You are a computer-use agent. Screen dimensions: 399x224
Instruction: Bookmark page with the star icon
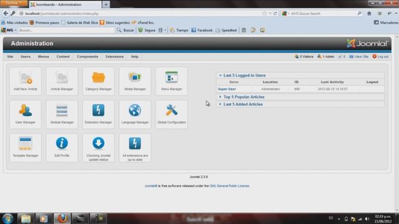[264, 14]
